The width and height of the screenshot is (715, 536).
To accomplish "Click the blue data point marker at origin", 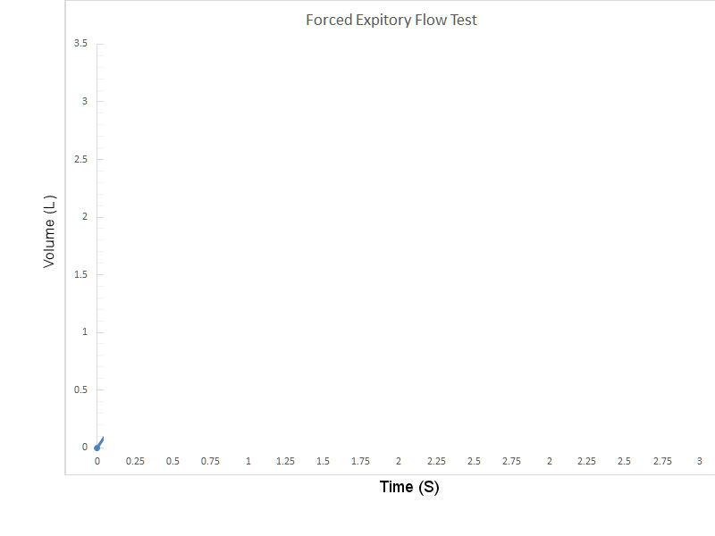I will click(97, 448).
